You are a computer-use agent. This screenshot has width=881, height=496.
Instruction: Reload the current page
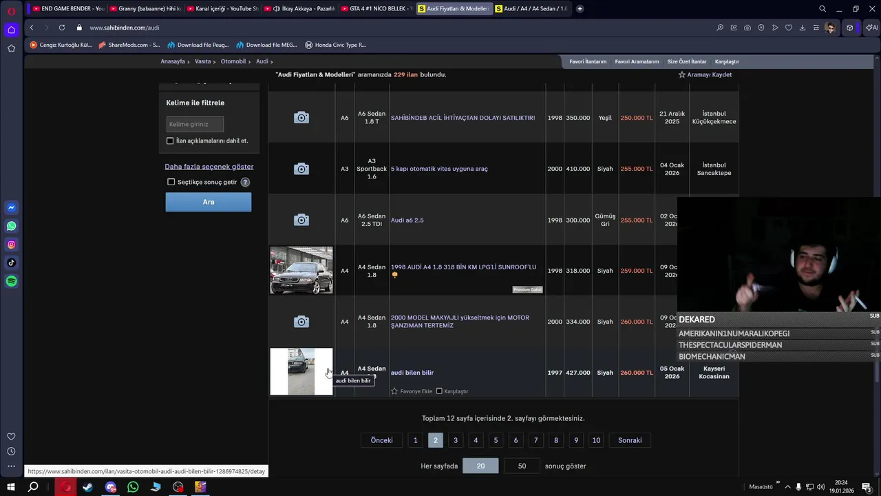click(x=61, y=28)
